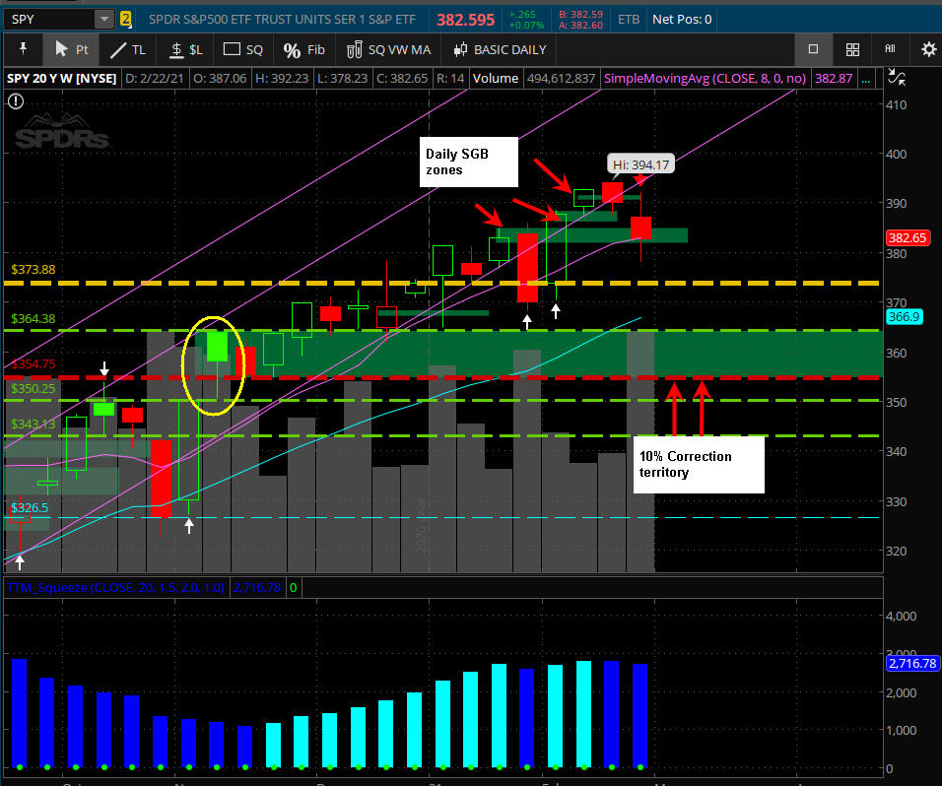Image resolution: width=942 pixels, height=786 pixels.
Task: Click the SPY symbol input field
Action: (47, 19)
